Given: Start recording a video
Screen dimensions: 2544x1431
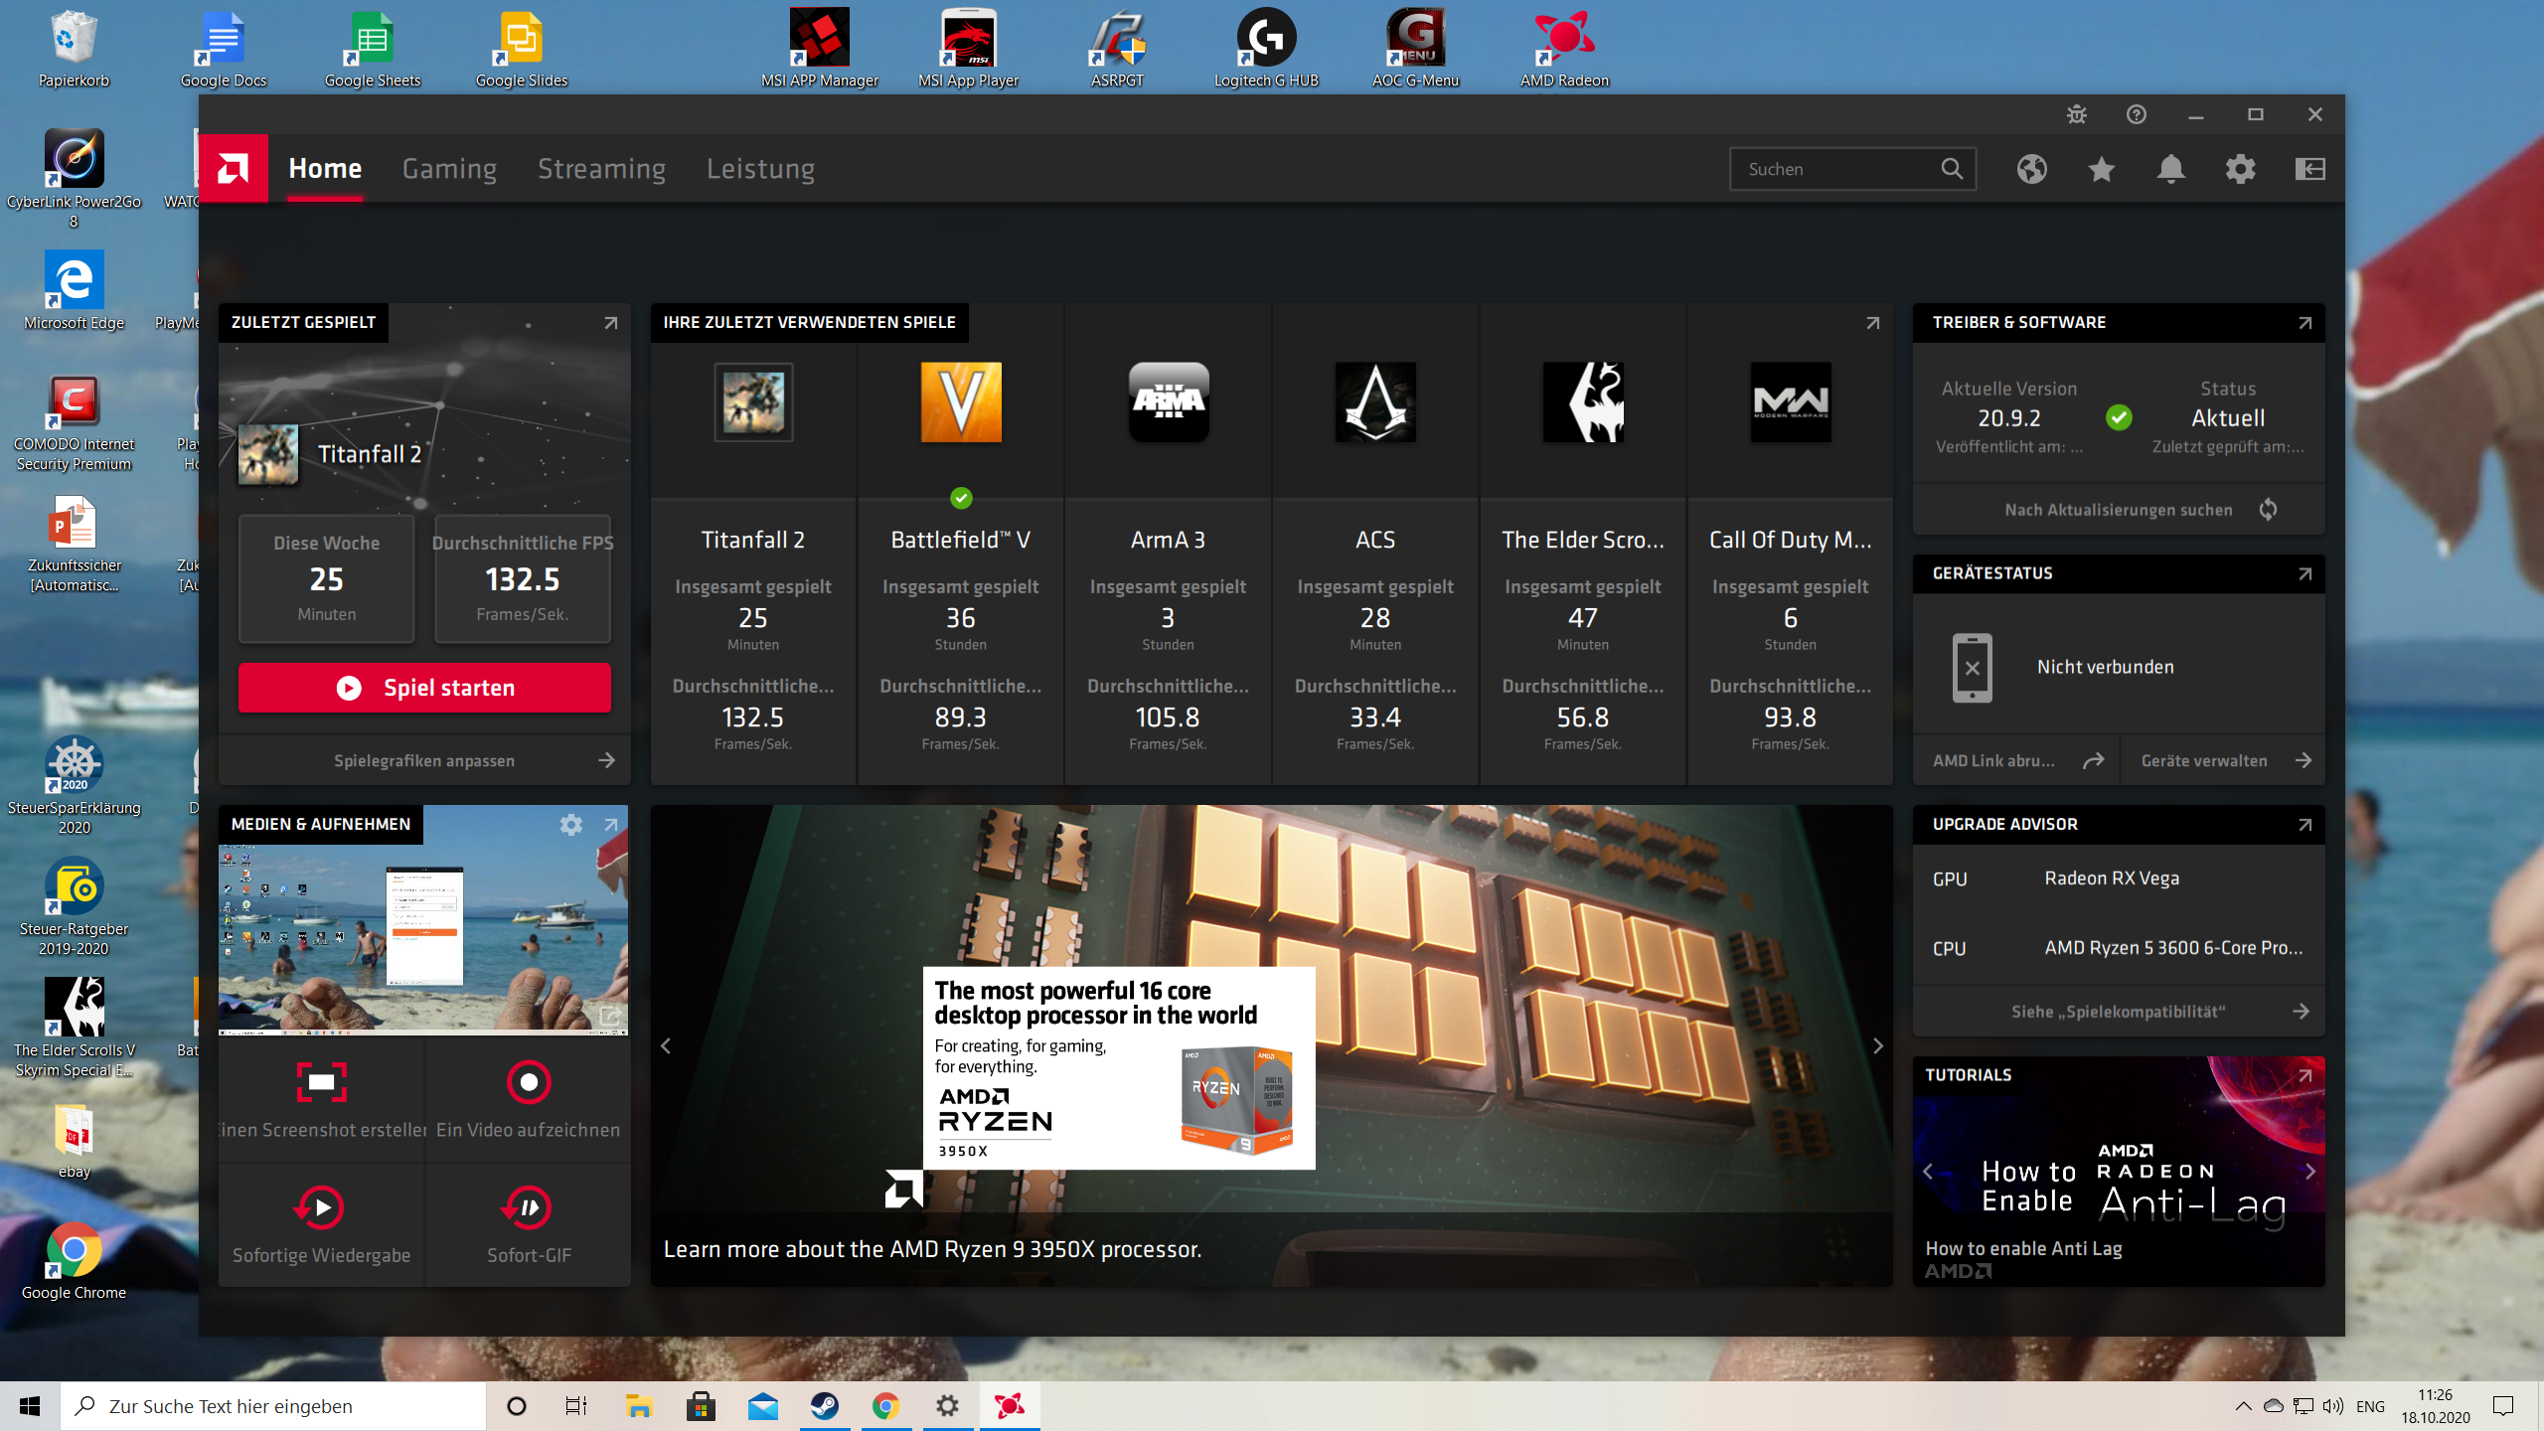Looking at the screenshot, I should [528, 1082].
